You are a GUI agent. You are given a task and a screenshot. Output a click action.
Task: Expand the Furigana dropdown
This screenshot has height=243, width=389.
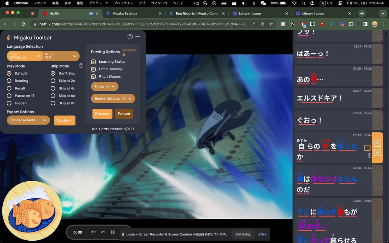tap(104, 86)
